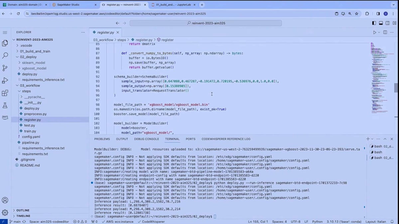This screenshot has width=399, height=224.
Task: Maximize the terminal panel size
Action: pos(385,139)
